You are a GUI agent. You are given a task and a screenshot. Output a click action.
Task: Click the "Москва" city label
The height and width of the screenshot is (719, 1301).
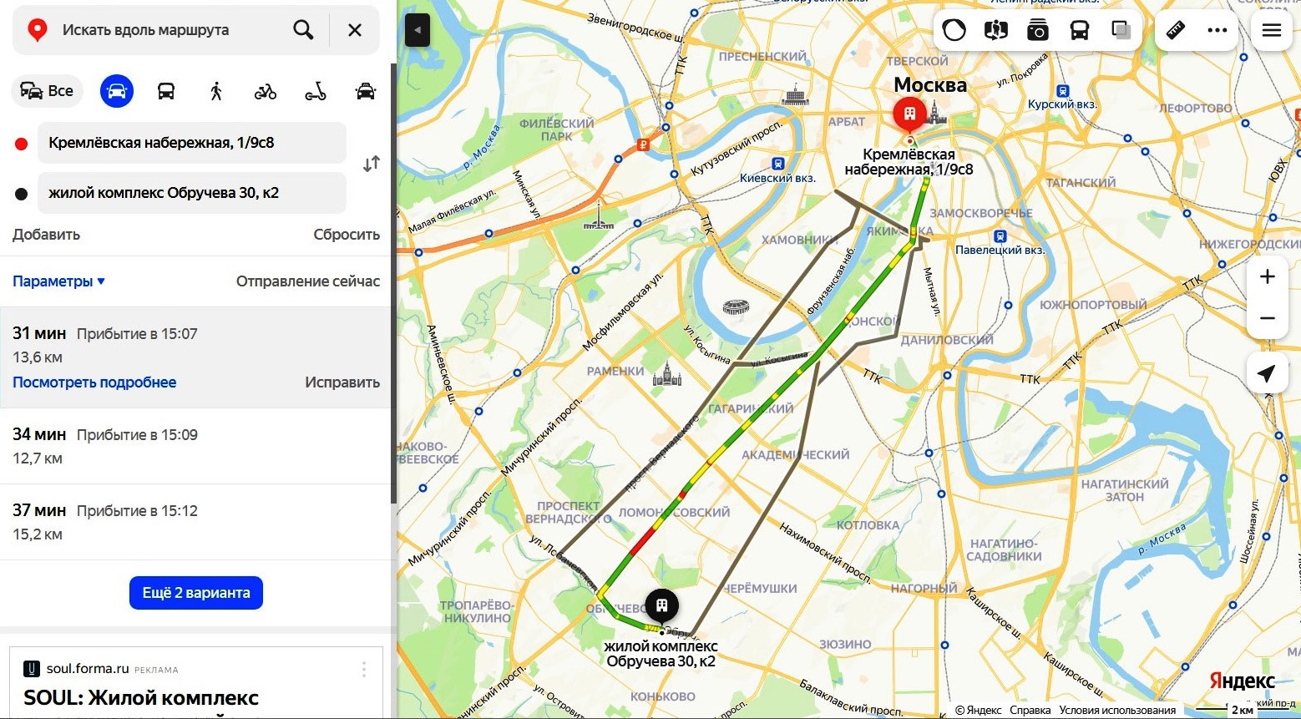[x=930, y=85]
